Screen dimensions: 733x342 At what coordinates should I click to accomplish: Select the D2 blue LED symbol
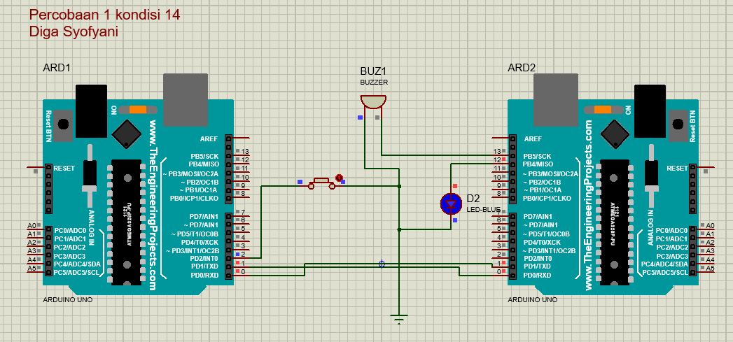(451, 204)
